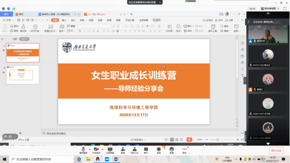
Task: Adjust the zoom slider handle in status bar
Action: (217, 140)
